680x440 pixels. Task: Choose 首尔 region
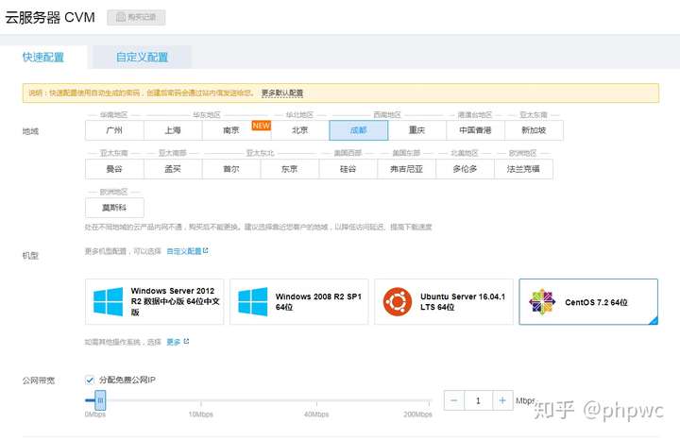[x=231, y=169]
